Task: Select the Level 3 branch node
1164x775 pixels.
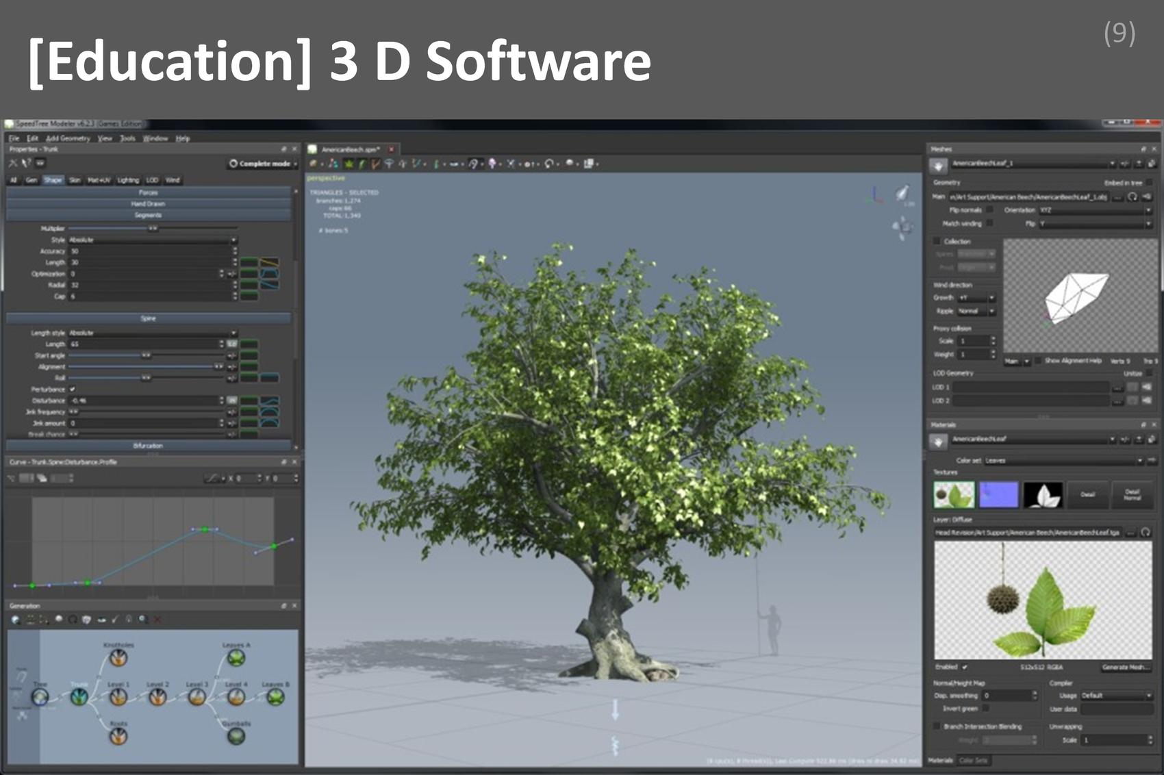Action: point(197,697)
